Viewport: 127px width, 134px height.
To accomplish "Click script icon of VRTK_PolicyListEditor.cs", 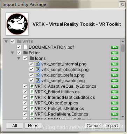I will 32,108.
